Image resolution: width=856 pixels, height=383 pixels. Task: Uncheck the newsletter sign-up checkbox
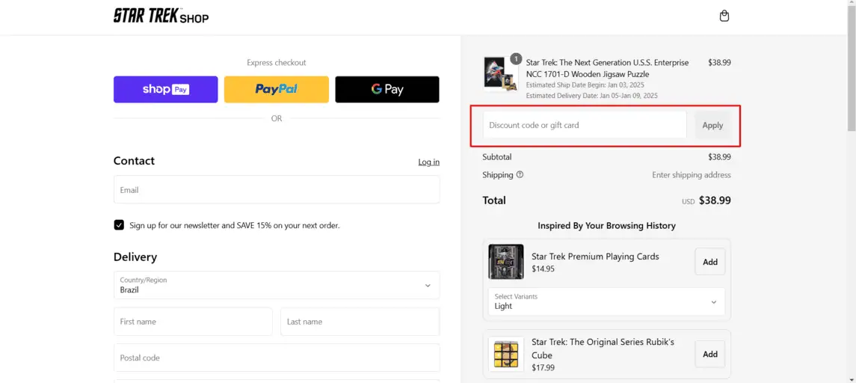119,225
